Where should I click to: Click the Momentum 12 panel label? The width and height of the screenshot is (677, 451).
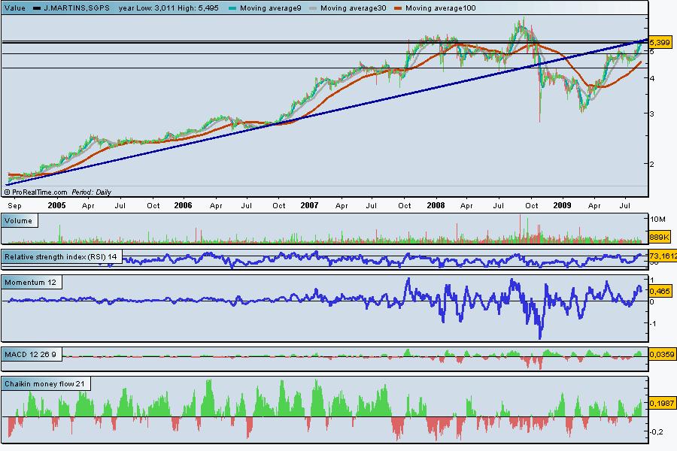click(31, 283)
